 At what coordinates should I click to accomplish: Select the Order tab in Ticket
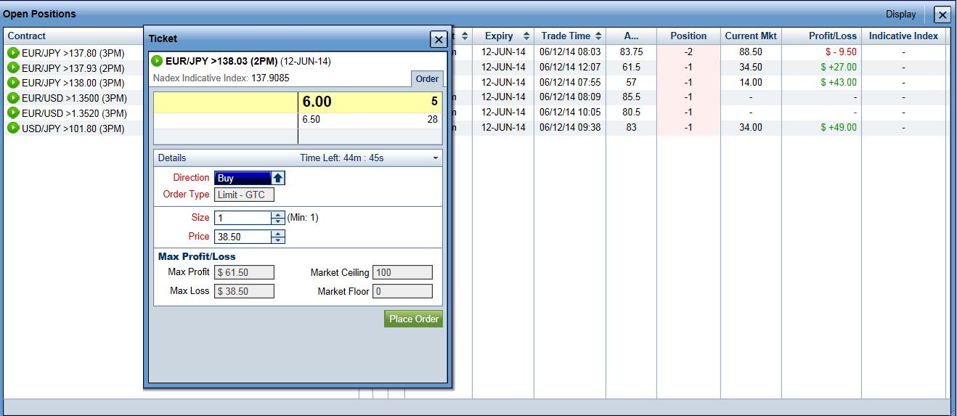[427, 79]
